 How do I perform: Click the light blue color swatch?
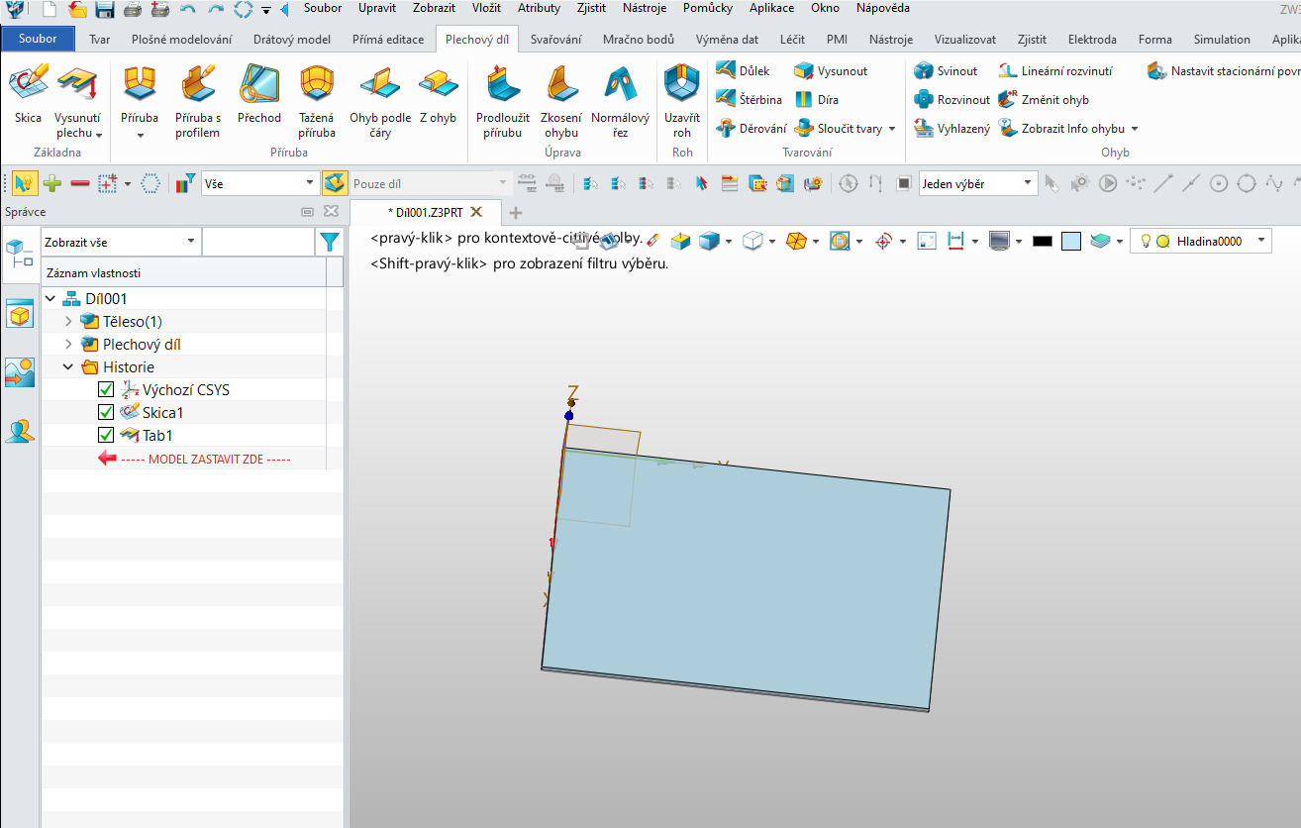pyautogui.click(x=1070, y=241)
